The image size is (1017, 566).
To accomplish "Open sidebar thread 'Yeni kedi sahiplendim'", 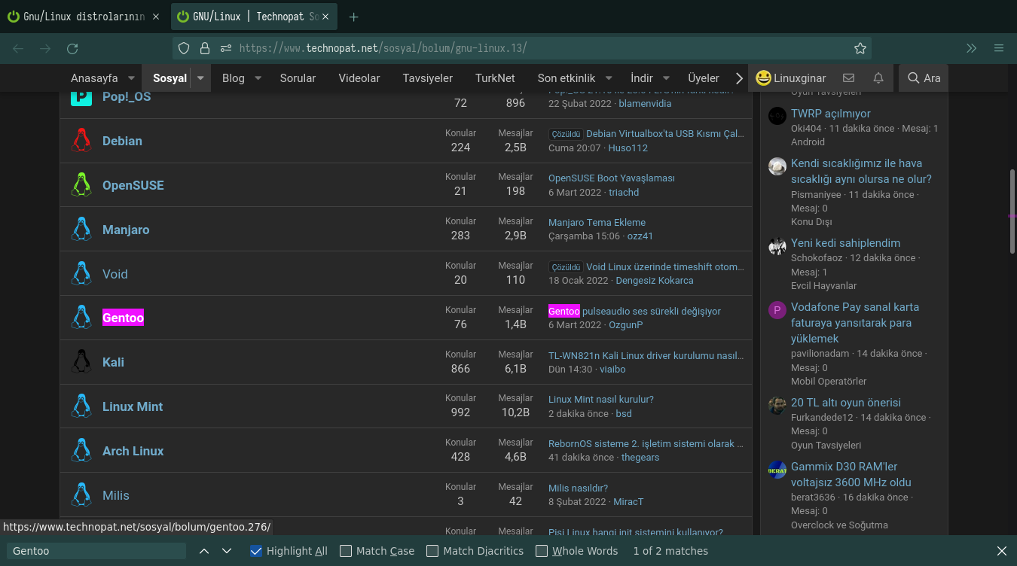I will tap(845, 242).
